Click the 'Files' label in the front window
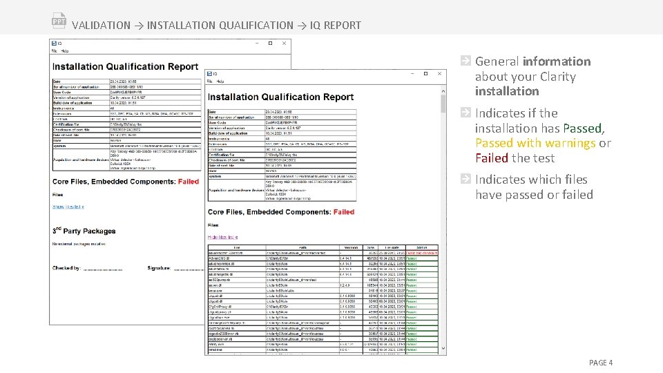The image size is (663, 373). click(x=213, y=225)
